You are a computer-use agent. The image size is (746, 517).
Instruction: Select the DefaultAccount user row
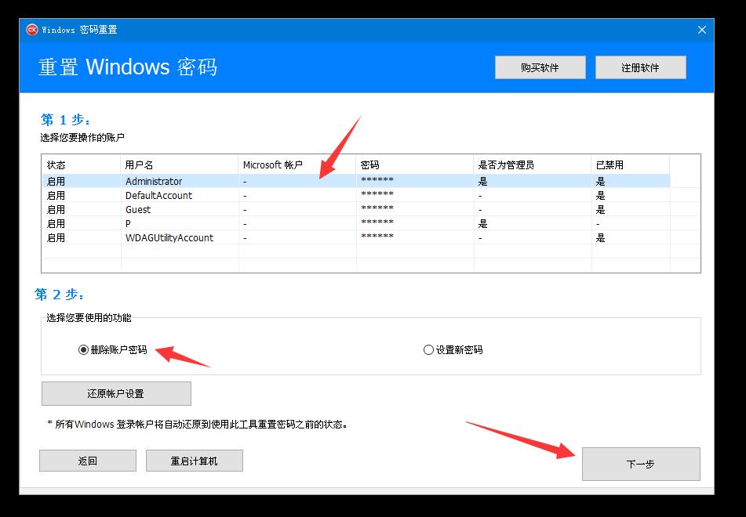(356, 195)
